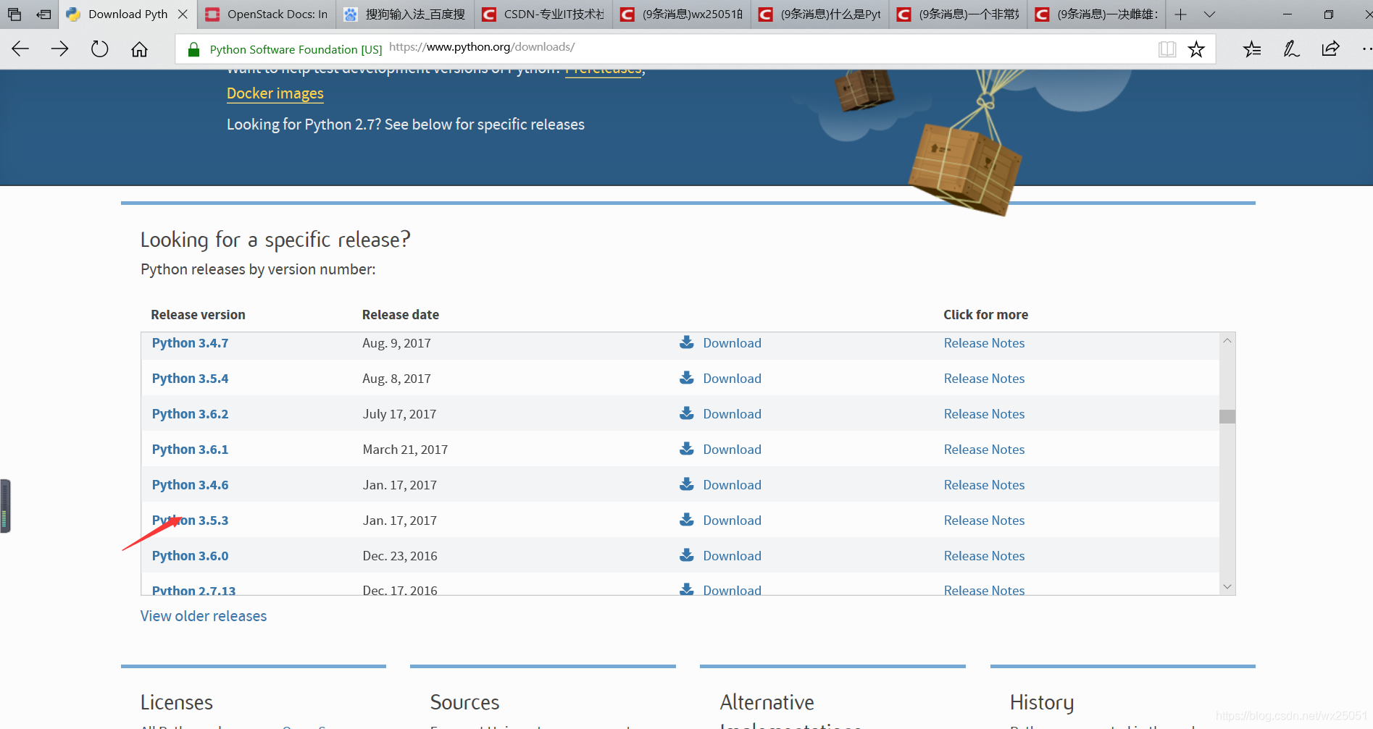The height and width of the screenshot is (729, 1373).
Task: Click the releases list scrollbar thumb
Action: tap(1227, 416)
